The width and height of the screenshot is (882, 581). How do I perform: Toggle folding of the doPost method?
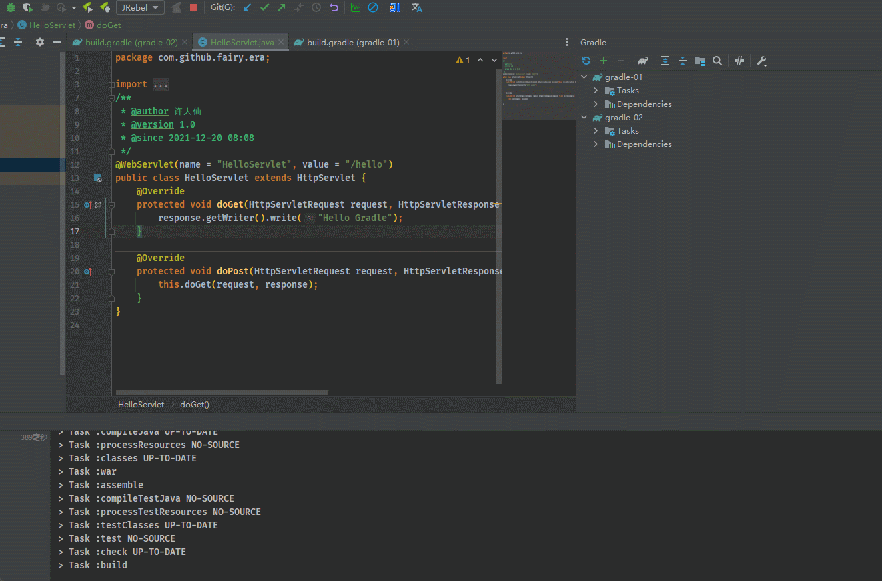(111, 272)
